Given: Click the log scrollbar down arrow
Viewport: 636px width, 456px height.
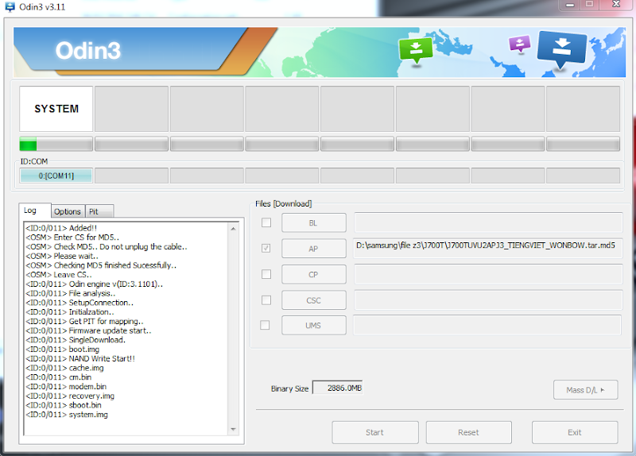Looking at the screenshot, I should point(233,429).
